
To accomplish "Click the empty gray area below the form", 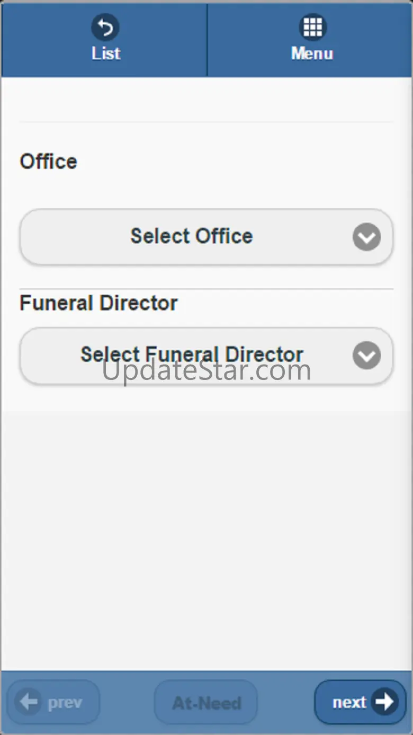I will 206,541.
